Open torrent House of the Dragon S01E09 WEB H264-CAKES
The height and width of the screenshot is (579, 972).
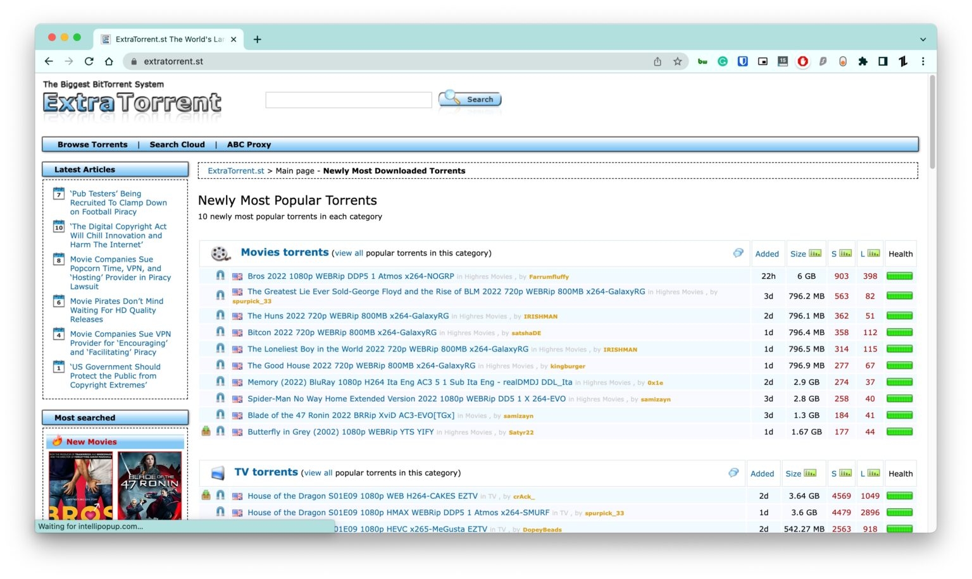click(361, 496)
